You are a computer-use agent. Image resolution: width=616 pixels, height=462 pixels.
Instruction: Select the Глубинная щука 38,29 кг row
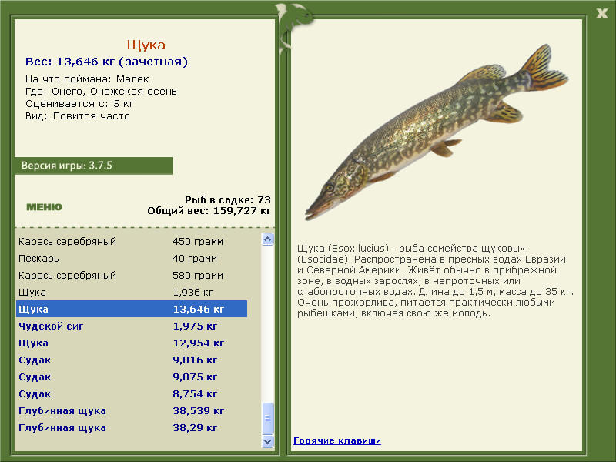132,427
